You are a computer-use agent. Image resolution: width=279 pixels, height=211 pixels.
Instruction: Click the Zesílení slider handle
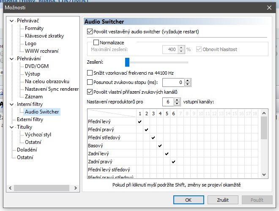pos(127,62)
